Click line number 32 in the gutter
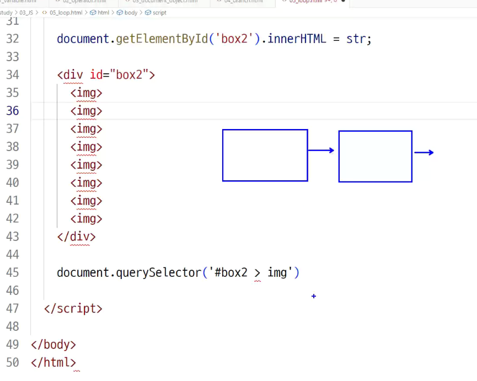Image resolution: width=477 pixels, height=381 pixels. click(x=13, y=39)
